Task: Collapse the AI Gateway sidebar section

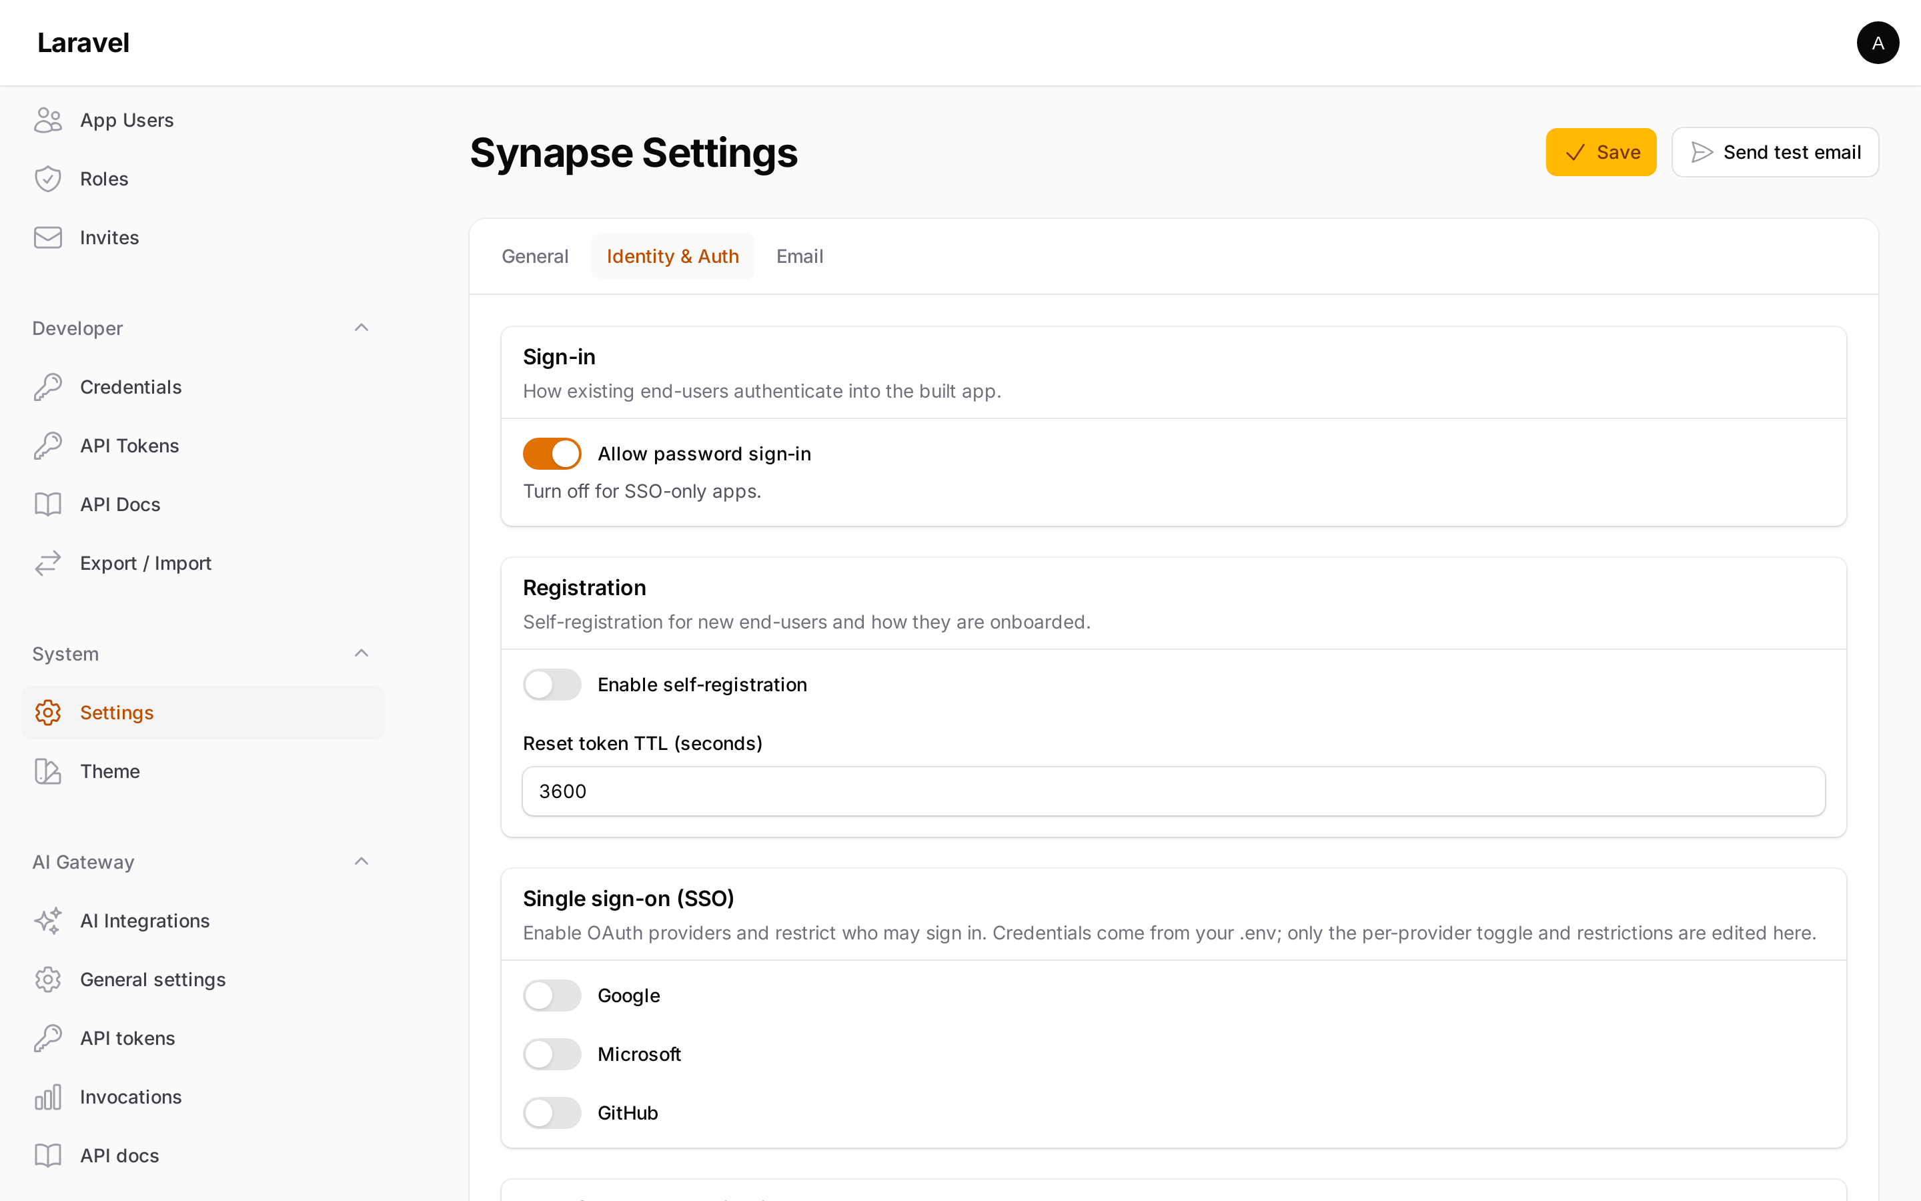Action: click(361, 861)
